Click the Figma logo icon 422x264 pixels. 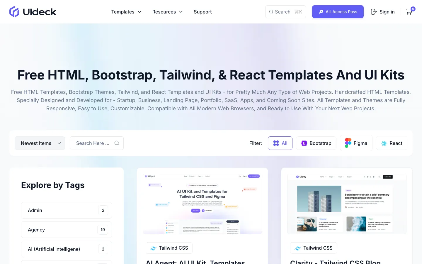click(348, 143)
